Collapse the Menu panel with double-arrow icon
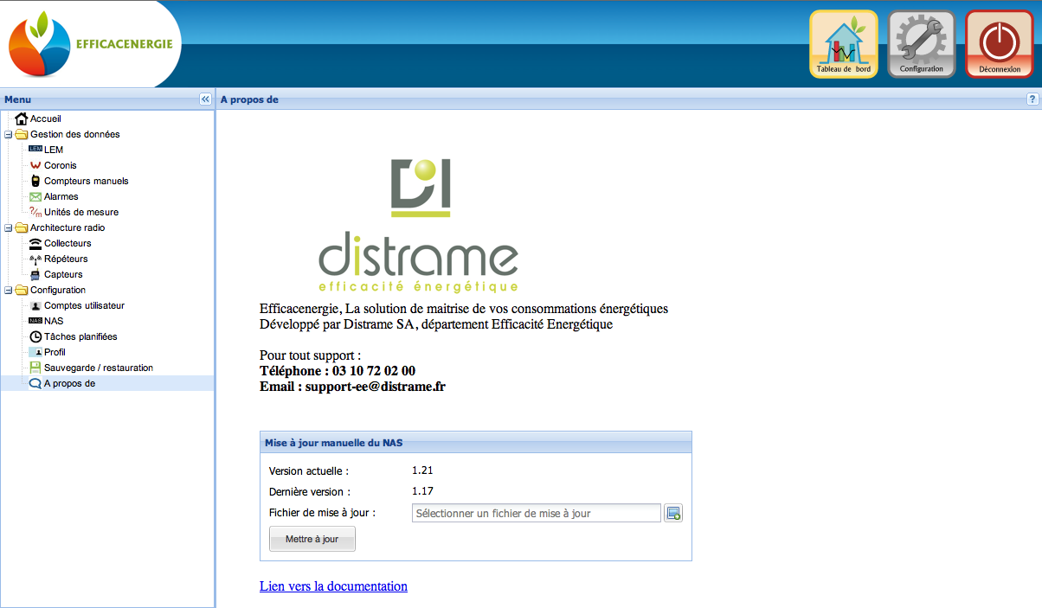The height and width of the screenshot is (608, 1042). (x=205, y=99)
